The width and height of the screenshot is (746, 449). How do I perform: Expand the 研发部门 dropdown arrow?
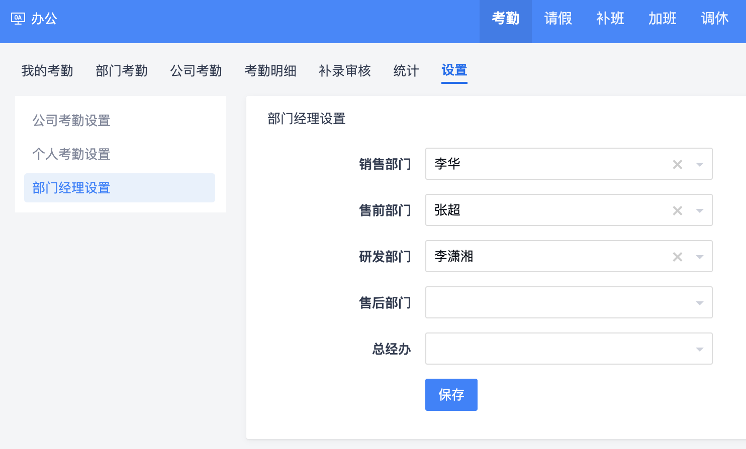699,257
